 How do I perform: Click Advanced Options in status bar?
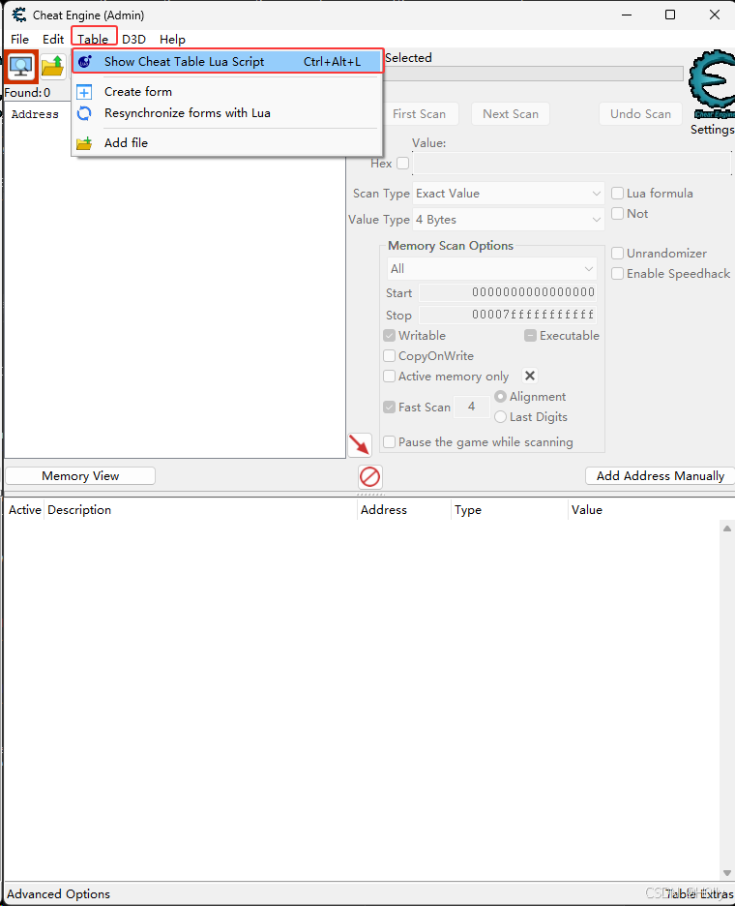pos(58,893)
